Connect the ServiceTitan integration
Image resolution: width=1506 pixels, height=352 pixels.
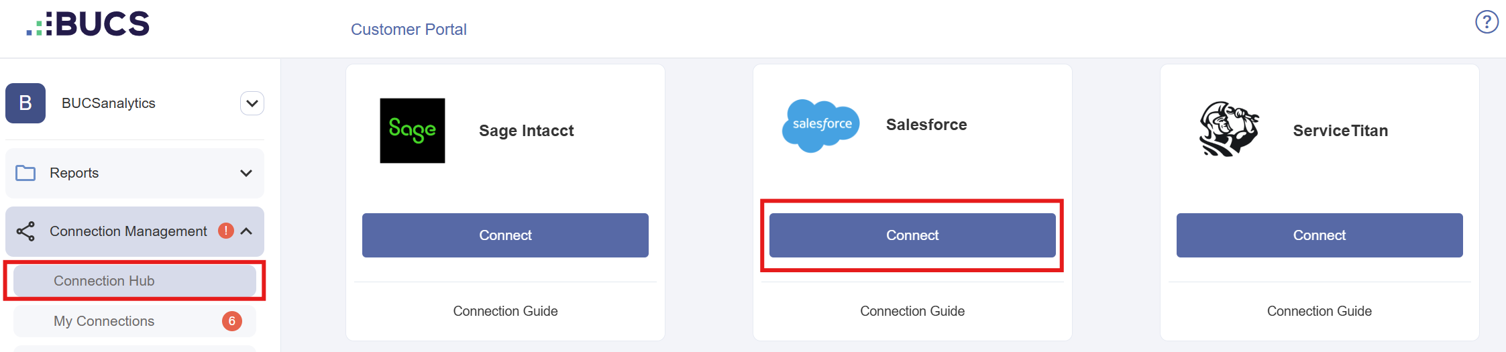pyautogui.click(x=1319, y=235)
